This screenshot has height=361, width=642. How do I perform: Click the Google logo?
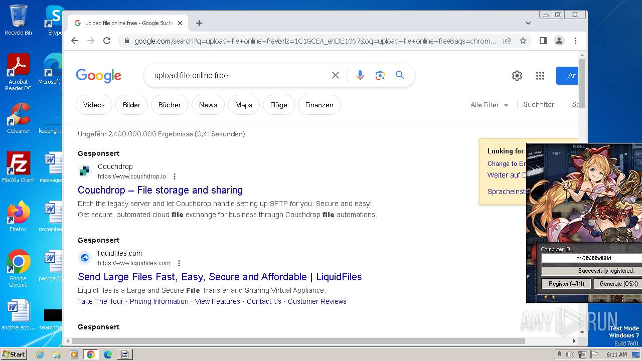point(99,76)
